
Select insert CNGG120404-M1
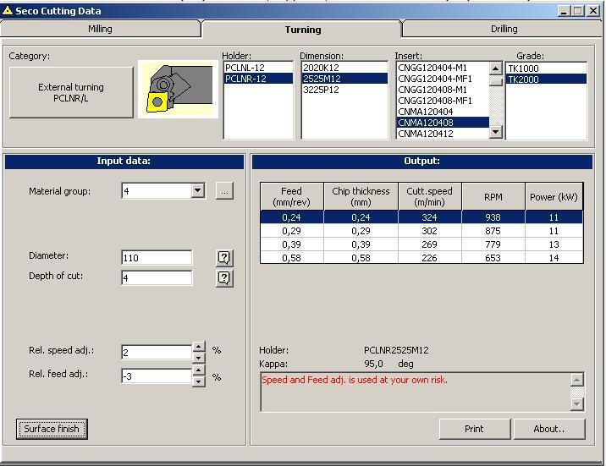[x=443, y=68]
